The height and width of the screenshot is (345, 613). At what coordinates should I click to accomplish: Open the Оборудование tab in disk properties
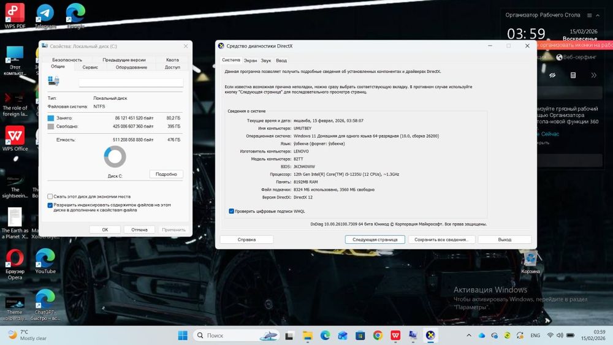click(131, 67)
